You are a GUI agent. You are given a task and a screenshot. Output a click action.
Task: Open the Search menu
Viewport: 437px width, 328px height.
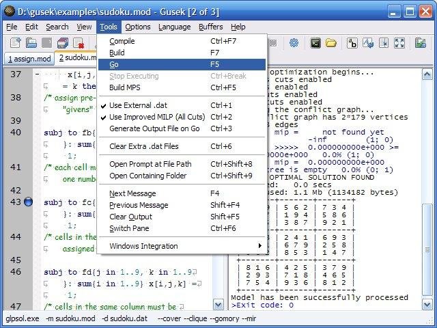(x=57, y=27)
